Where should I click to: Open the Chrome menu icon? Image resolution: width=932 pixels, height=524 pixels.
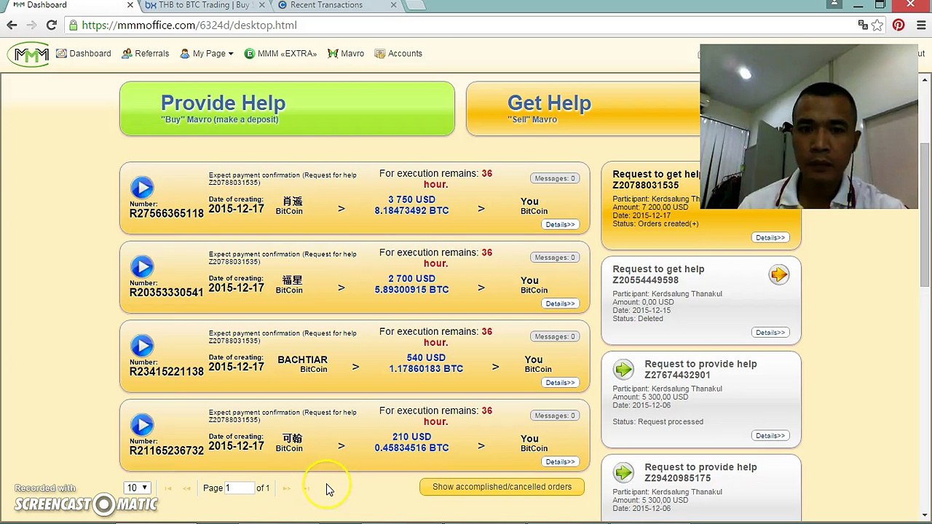[x=921, y=25]
